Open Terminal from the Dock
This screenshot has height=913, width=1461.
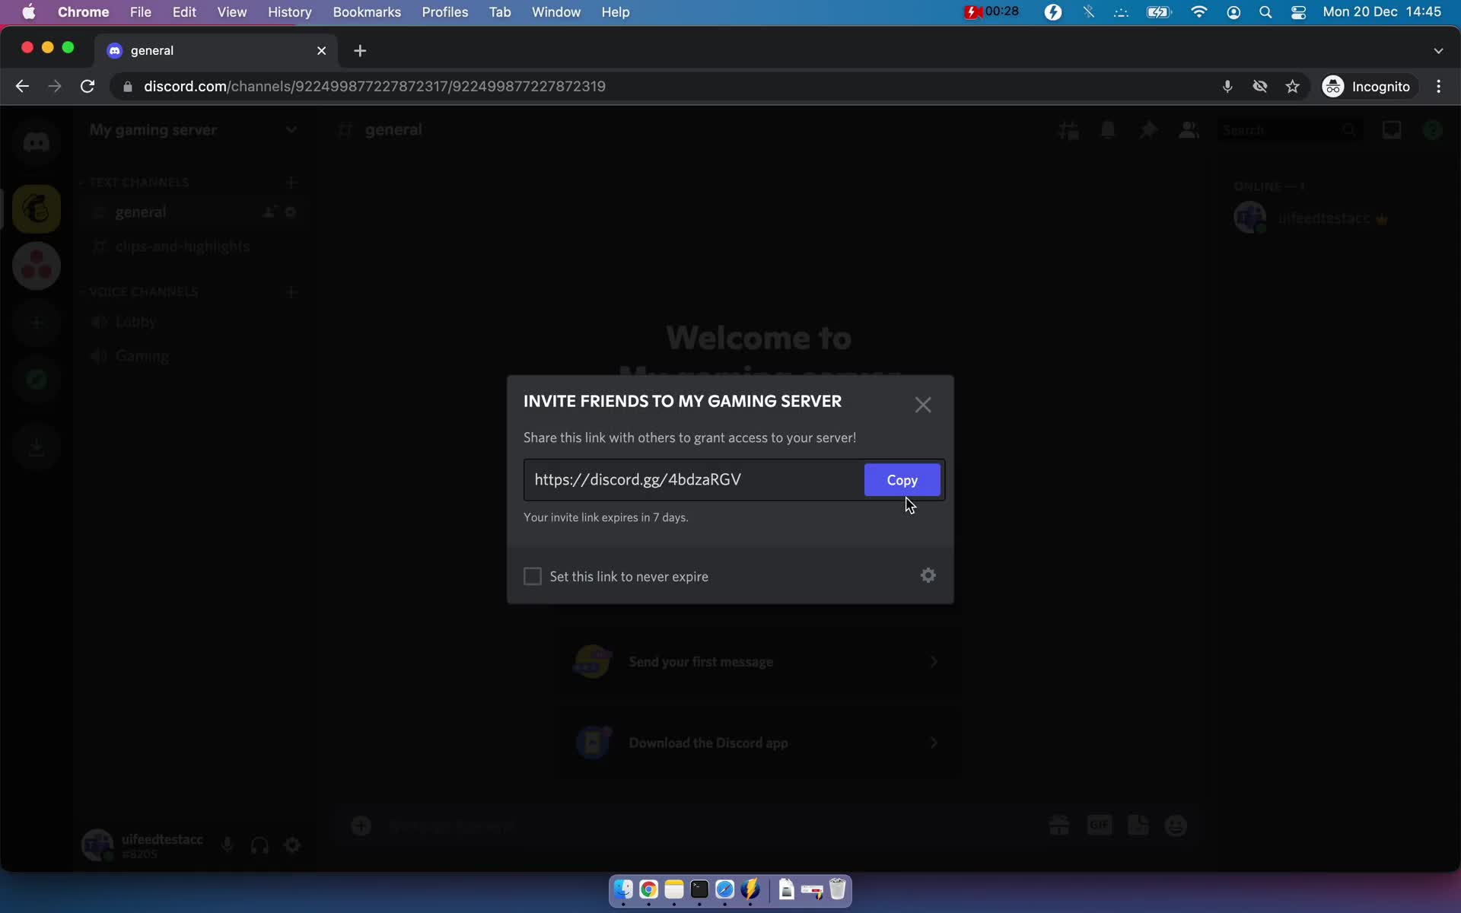click(x=699, y=889)
